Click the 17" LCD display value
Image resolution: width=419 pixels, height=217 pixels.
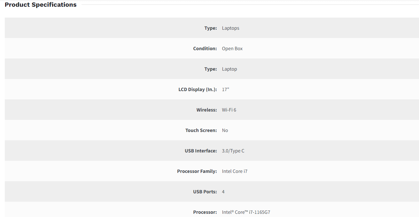pos(226,89)
